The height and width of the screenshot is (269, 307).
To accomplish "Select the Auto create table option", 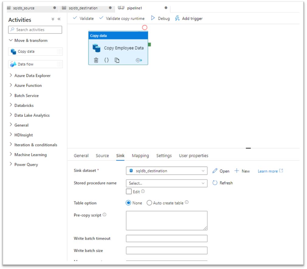I will point(149,203).
